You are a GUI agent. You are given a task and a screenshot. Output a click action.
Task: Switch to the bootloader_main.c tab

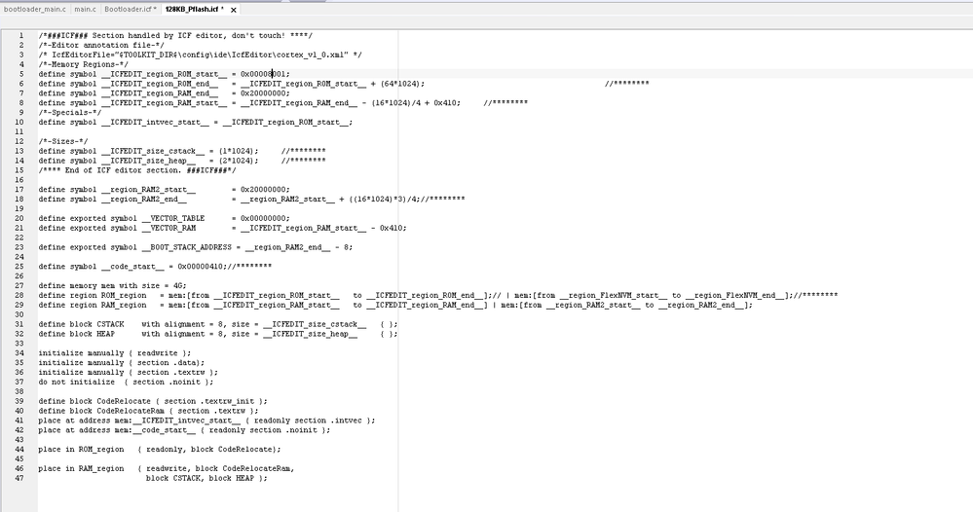tap(35, 10)
